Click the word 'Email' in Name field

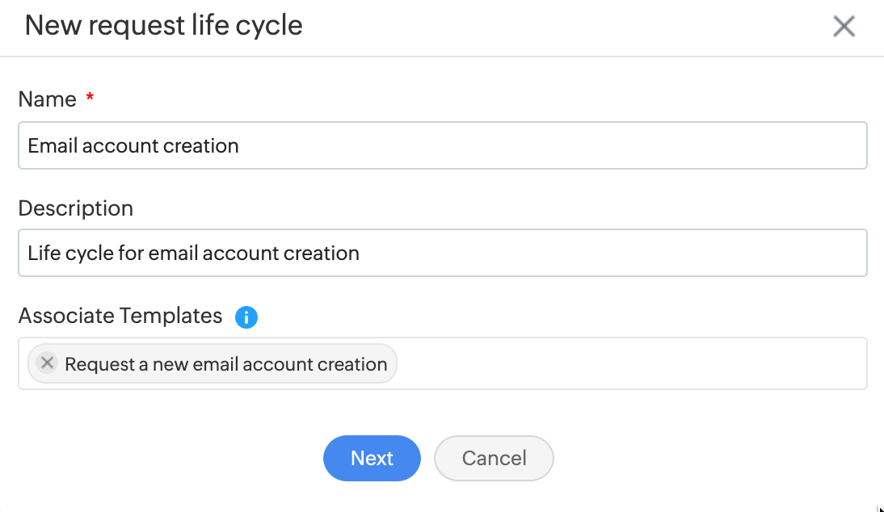coord(52,146)
